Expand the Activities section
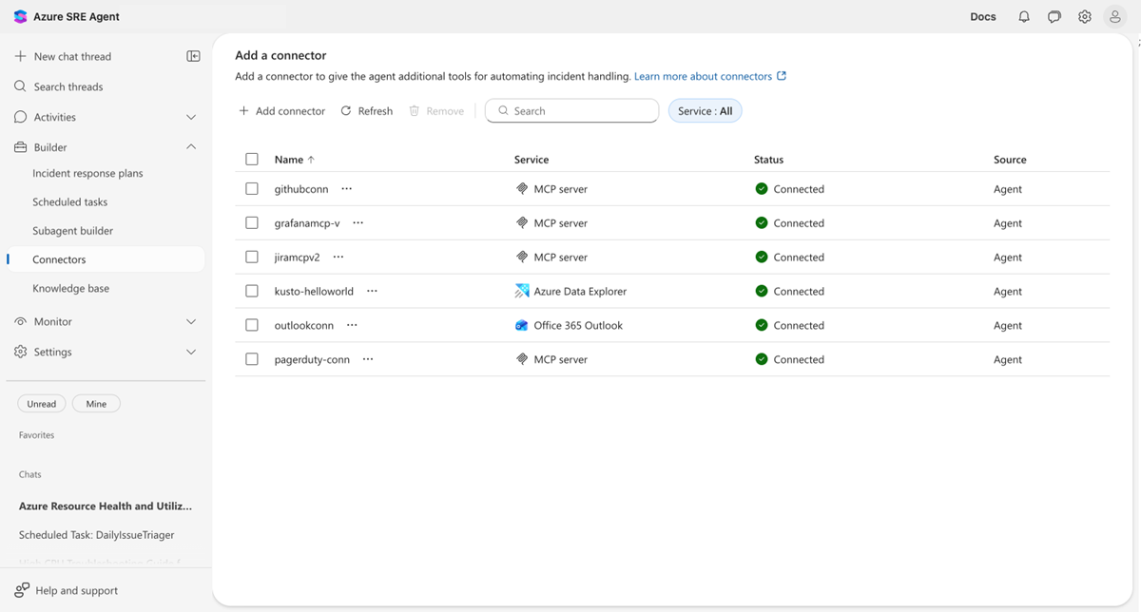The height and width of the screenshot is (612, 1141). 190,117
